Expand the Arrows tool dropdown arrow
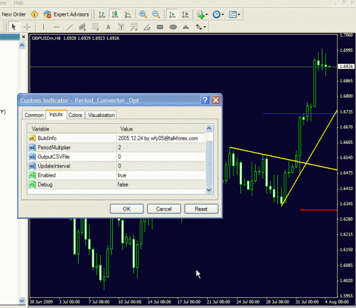The image size is (356, 308). point(205,27)
